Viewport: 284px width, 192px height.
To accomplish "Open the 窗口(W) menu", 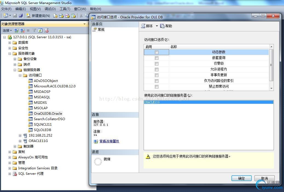I will [80, 9].
